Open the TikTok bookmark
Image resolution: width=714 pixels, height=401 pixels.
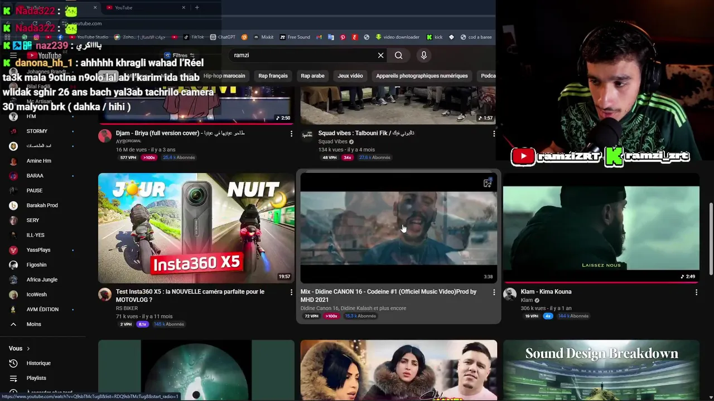(194, 37)
